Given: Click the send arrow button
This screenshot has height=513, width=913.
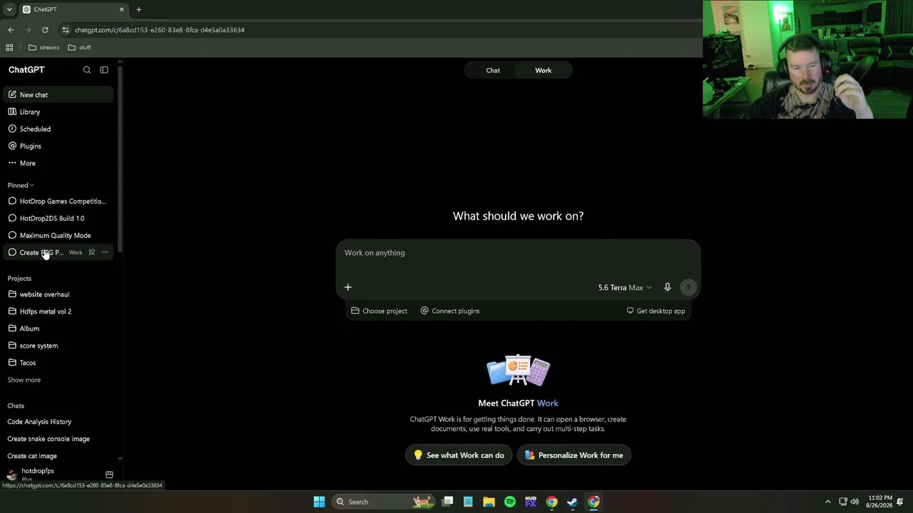Looking at the screenshot, I should (x=688, y=287).
